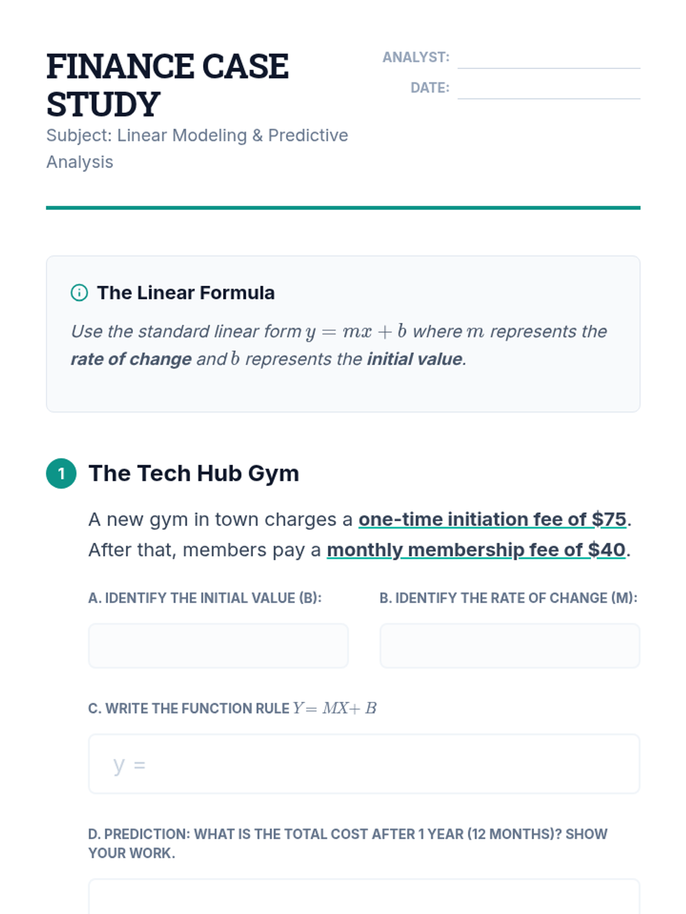Click the bold 'initial value' text
The height and width of the screenshot is (914, 686).
(414, 359)
